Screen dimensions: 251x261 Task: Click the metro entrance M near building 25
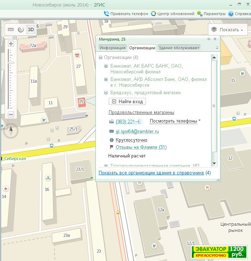[86, 115]
